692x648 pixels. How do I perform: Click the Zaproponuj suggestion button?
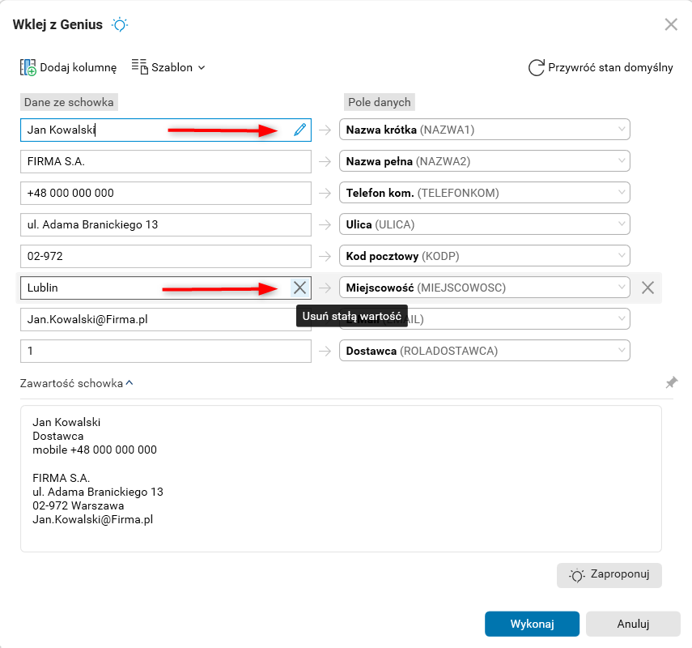click(x=609, y=575)
